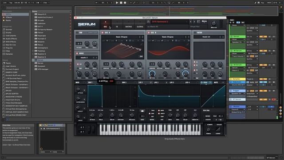The width and height of the screenshot is (284, 160).
Task: Disable OSC A power switch
Action: point(103,32)
